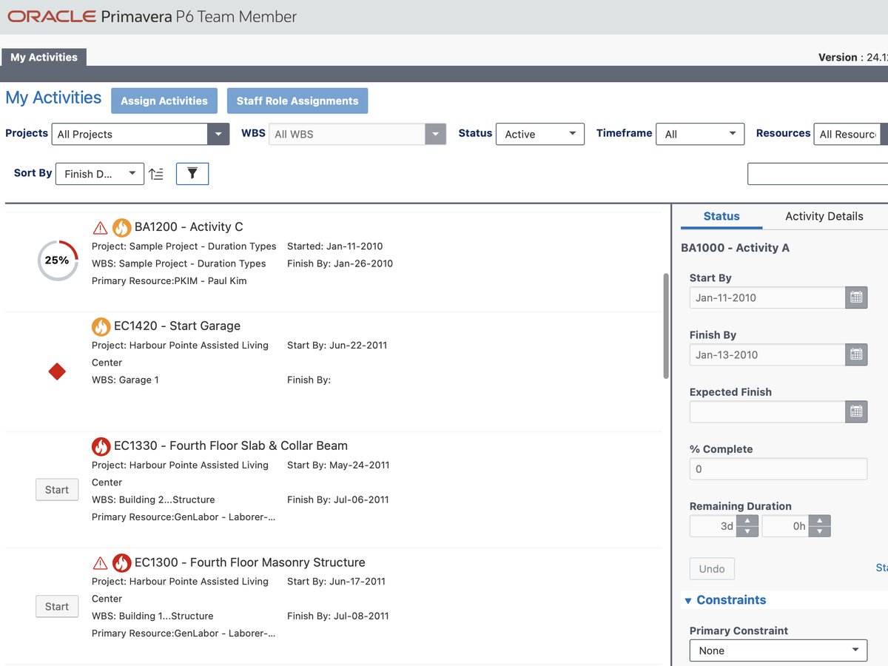The image size is (888, 666).
Task: Click the red warning triangle on BA1200
Action: (100, 227)
